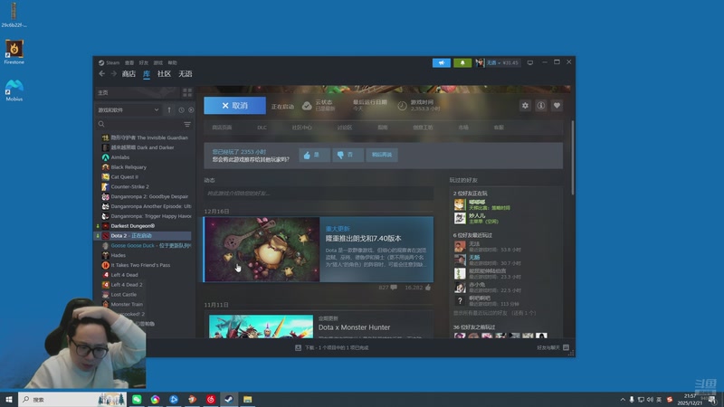The image size is (724, 407).
Task: Click the Big Picture mode monitor icon
Action: point(530,62)
